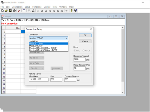This screenshot has width=150, height=112.
Task: Open the Functions menu
Action: 37,7
